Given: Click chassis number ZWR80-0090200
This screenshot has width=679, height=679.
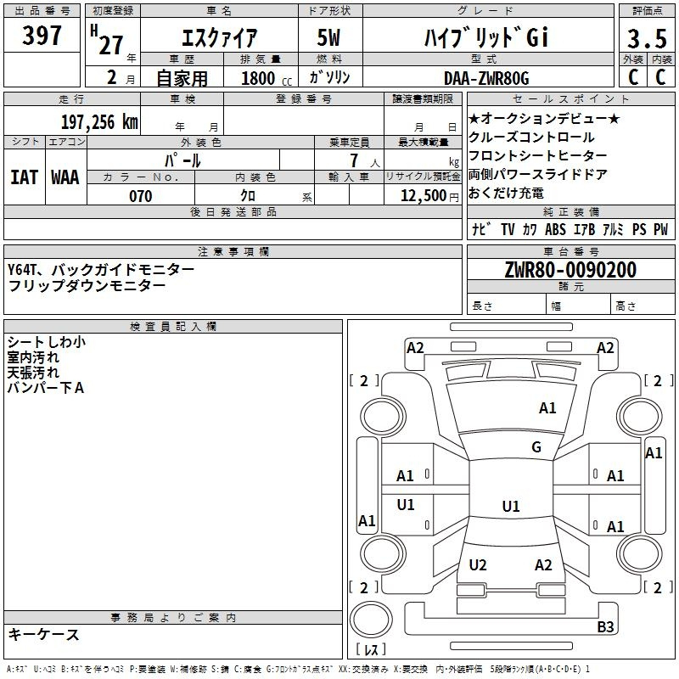Looking at the screenshot, I should point(570,270).
